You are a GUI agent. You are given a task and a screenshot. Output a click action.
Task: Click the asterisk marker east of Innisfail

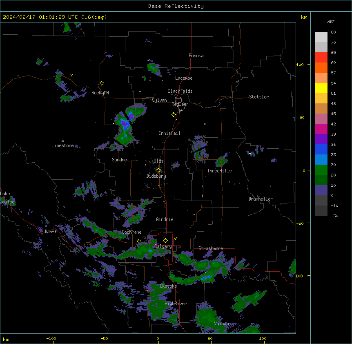click(x=205, y=124)
